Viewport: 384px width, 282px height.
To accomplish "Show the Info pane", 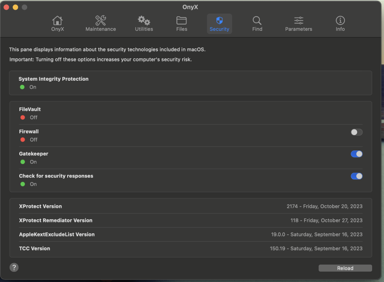I will click(340, 24).
